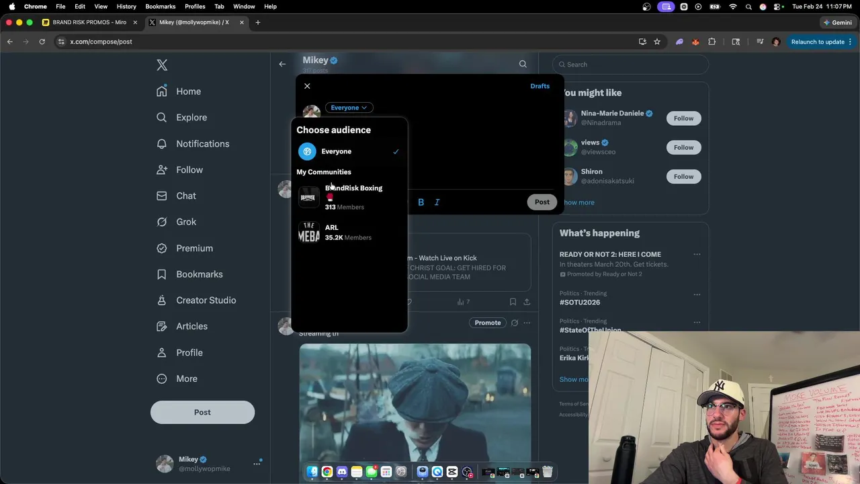Open Spotlight search in menu bar
The image size is (860, 484).
(x=748, y=6)
